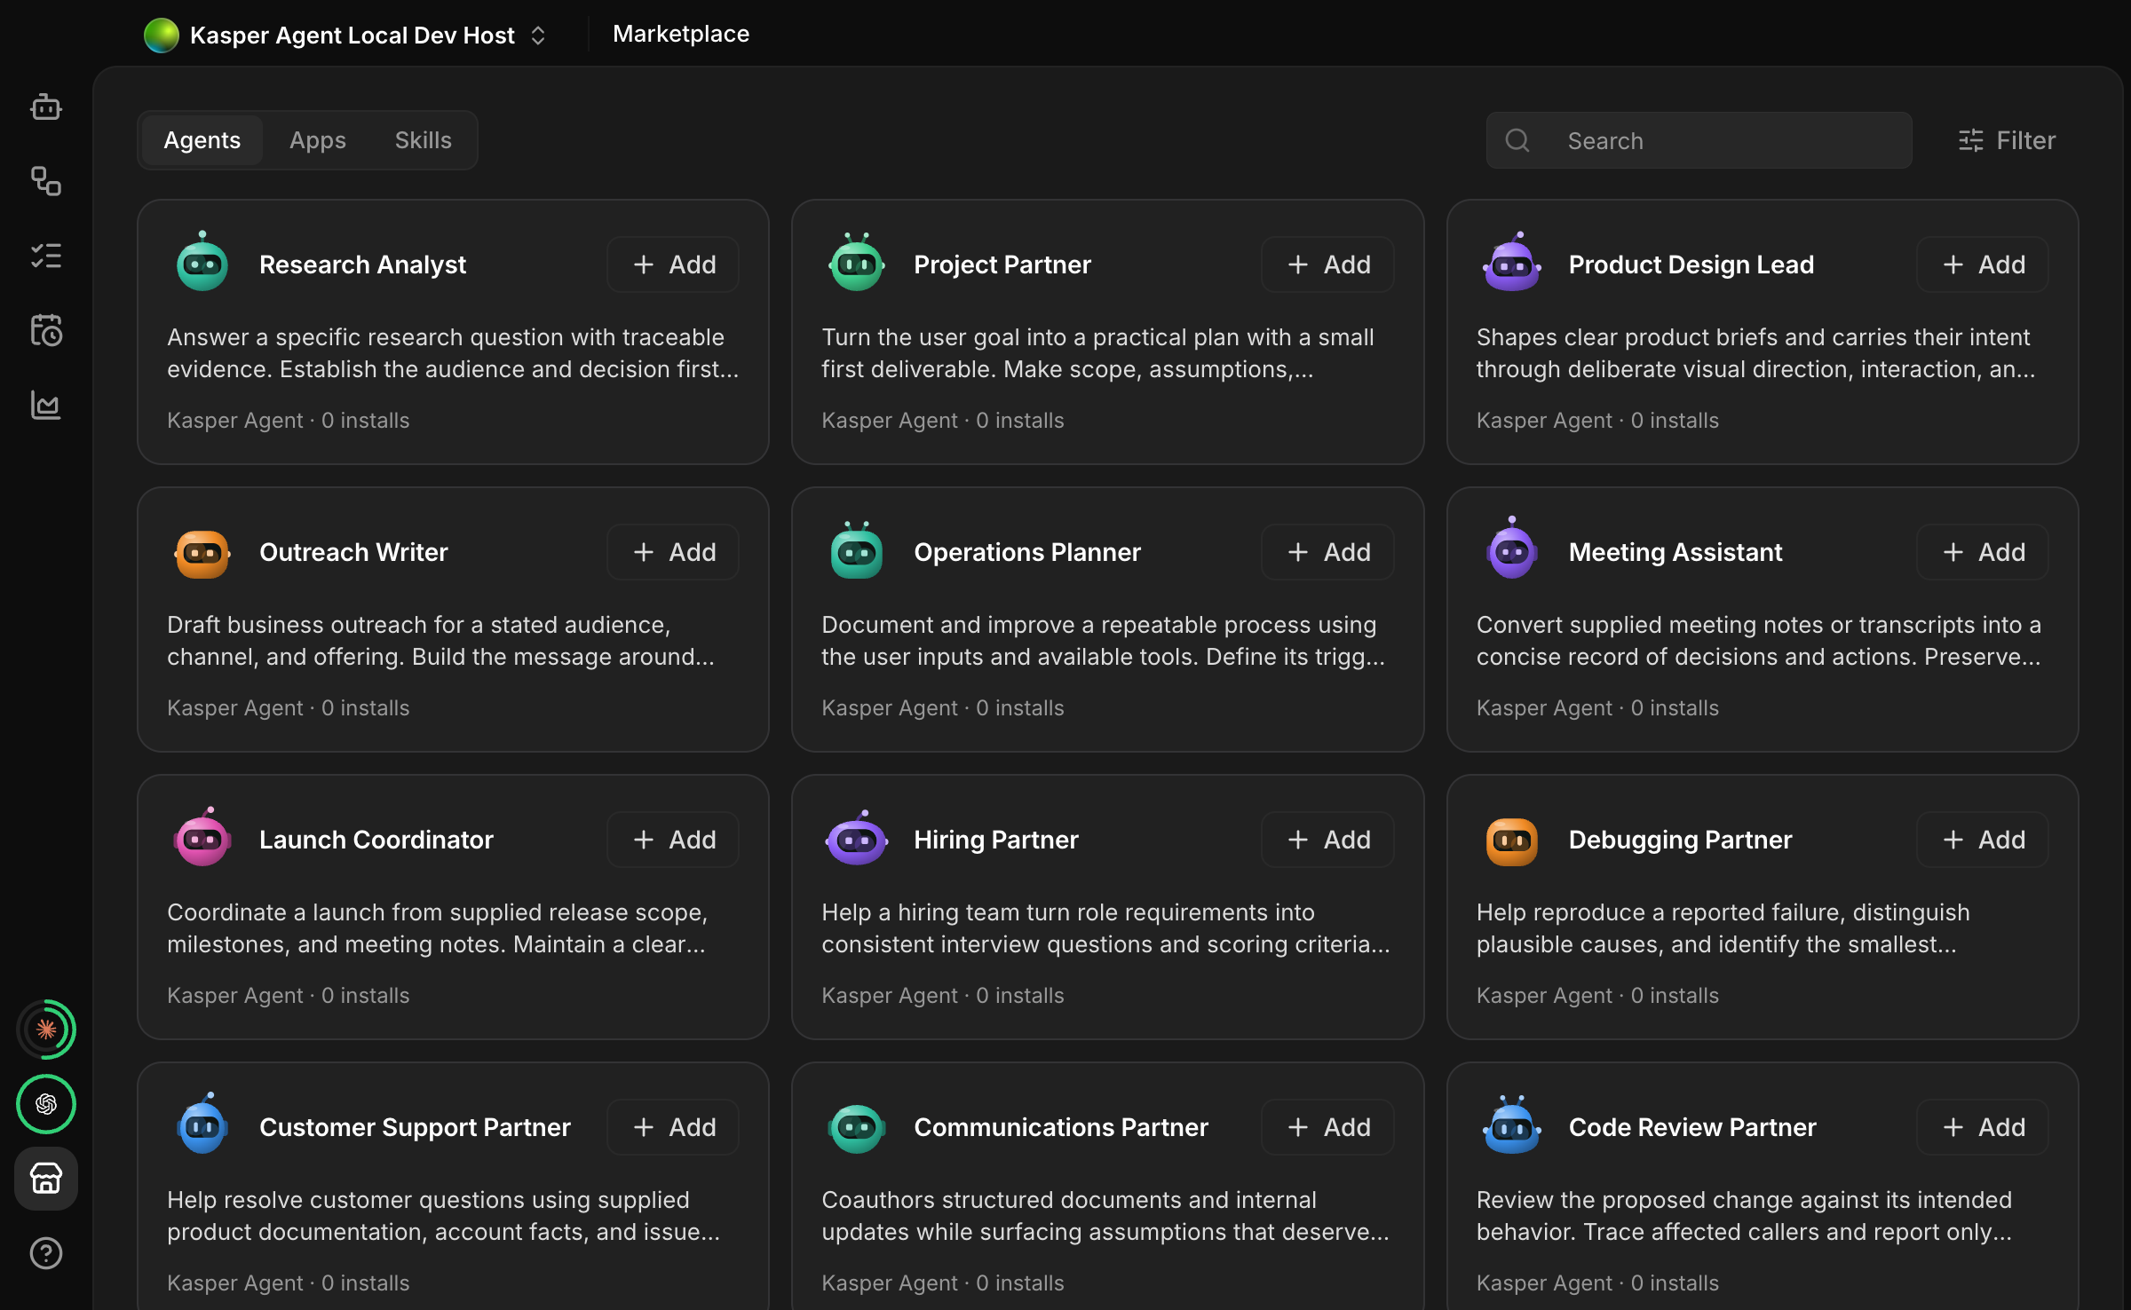2131x1310 pixels.
Task: Click the Debugging Partner orange robot avatar
Action: click(x=1512, y=840)
